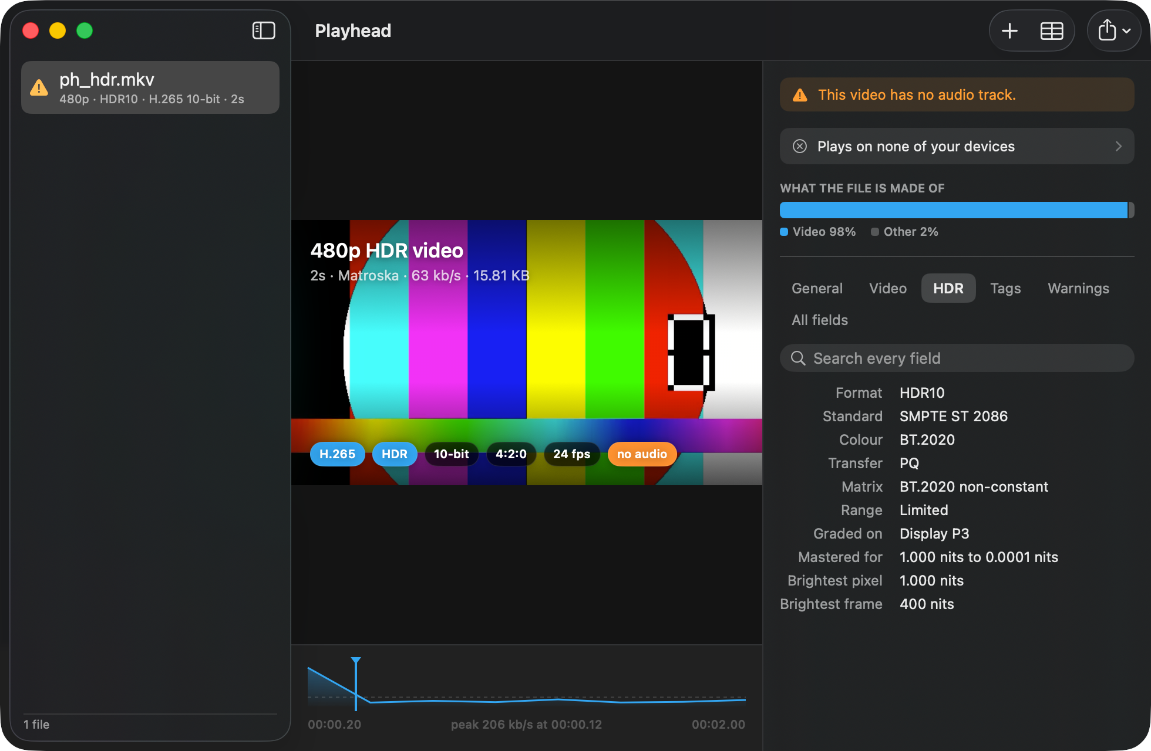Image resolution: width=1151 pixels, height=751 pixels.
Task: Toggle the sidebar panel icon
Action: pos(264,31)
